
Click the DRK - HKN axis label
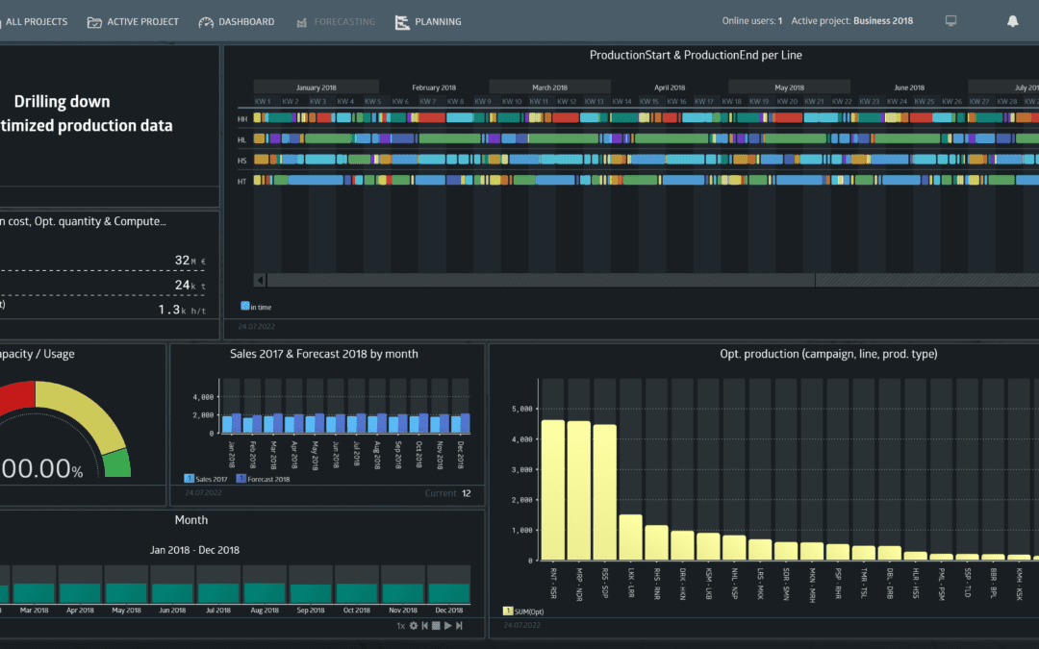pos(682,584)
